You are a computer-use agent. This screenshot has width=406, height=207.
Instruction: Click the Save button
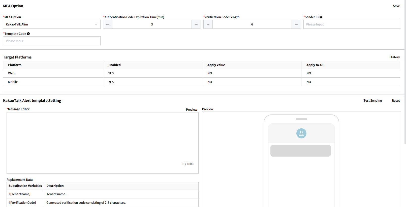coord(396,6)
